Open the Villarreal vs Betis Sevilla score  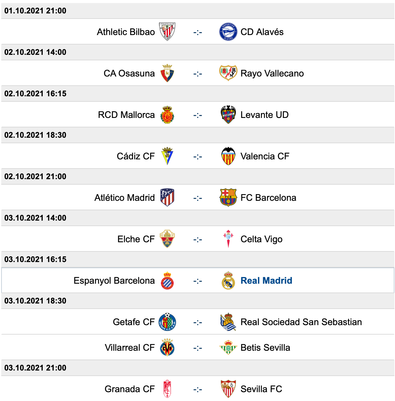tap(197, 348)
